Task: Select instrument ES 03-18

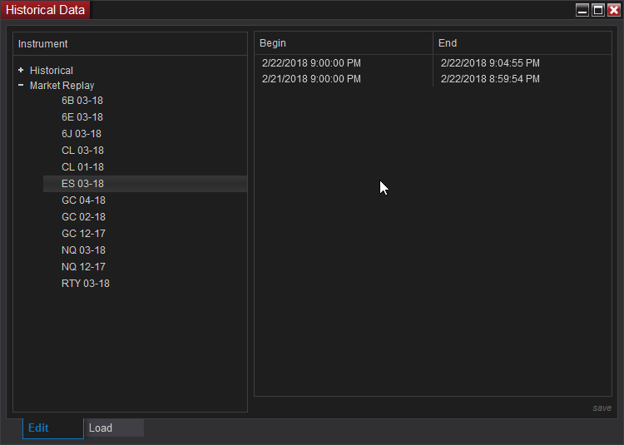Action: tap(146, 184)
